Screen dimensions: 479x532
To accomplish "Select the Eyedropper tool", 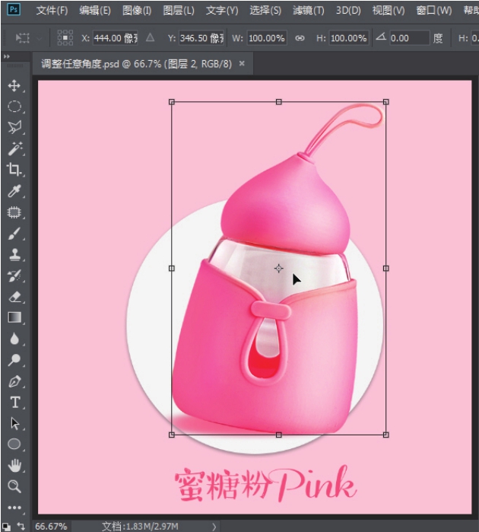I will [x=14, y=191].
